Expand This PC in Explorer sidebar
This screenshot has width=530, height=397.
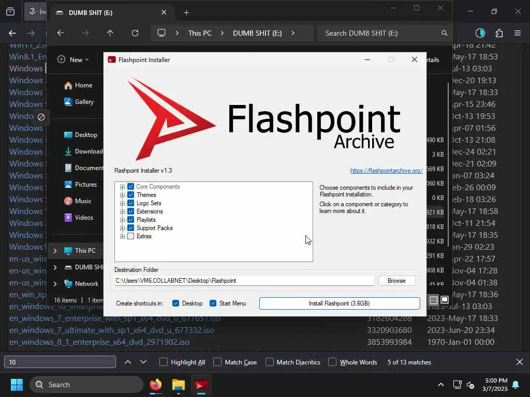click(55, 251)
